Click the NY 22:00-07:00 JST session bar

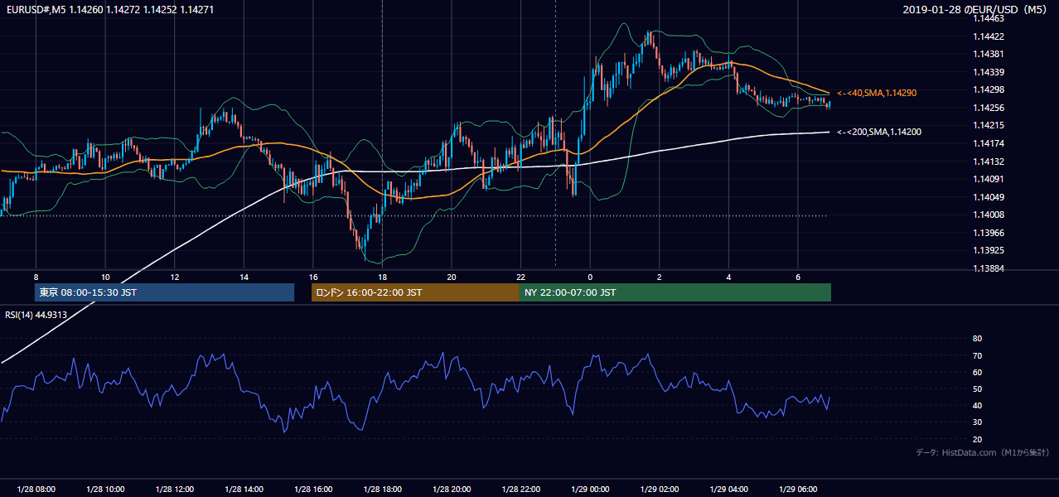(x=675, y=292)
